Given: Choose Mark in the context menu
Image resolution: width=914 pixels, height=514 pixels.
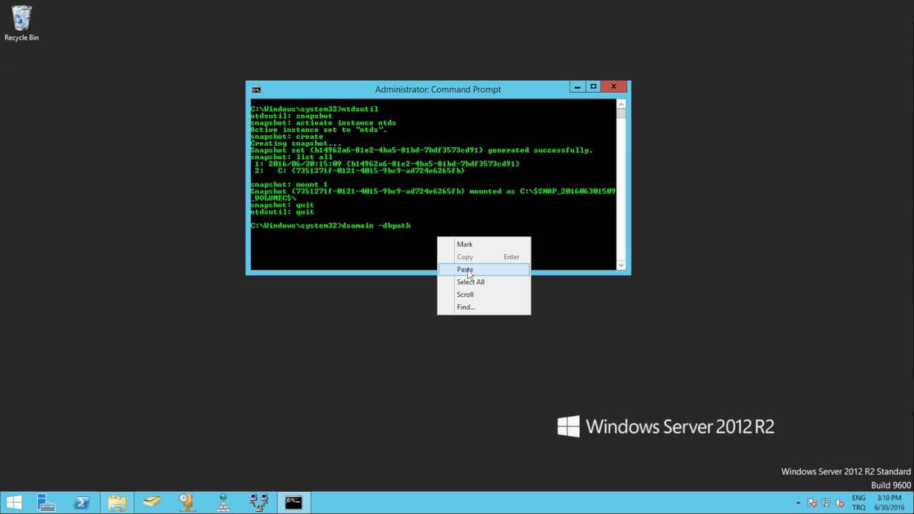Looking at the screenshot, I should pos(465,244).
